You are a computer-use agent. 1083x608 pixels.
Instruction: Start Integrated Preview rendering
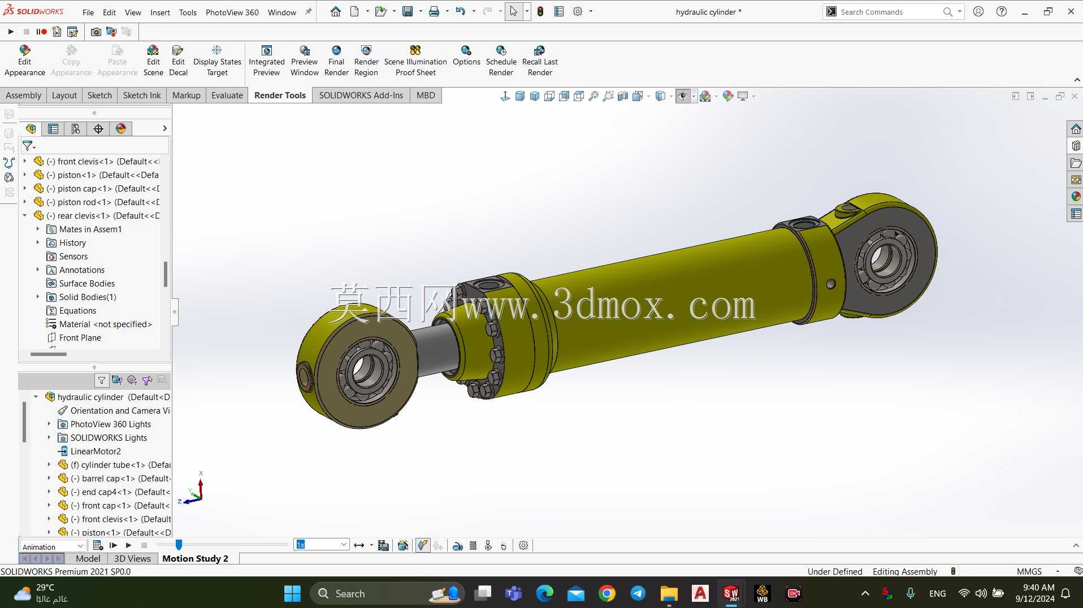267,60
